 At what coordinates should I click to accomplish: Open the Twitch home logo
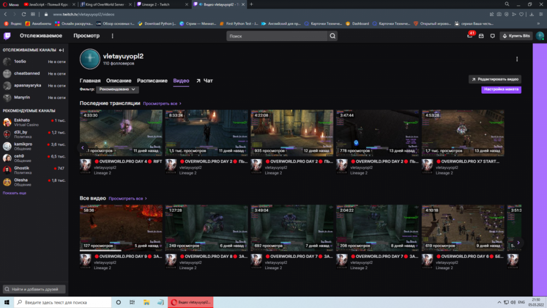pos(7,36)
